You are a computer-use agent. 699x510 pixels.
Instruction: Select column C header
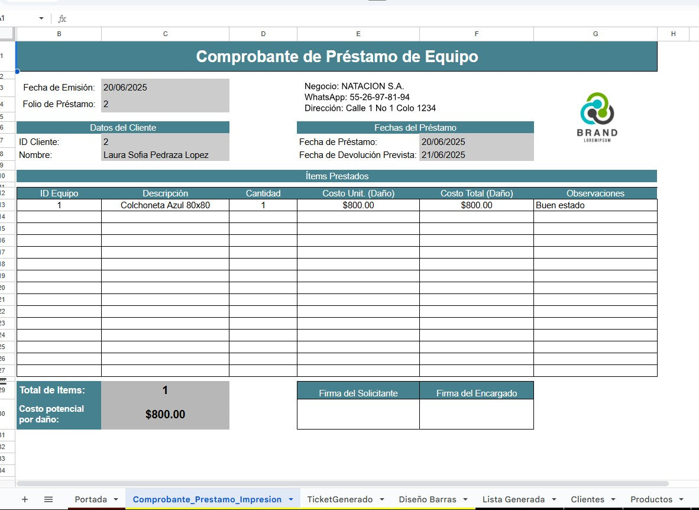[166, 34]
